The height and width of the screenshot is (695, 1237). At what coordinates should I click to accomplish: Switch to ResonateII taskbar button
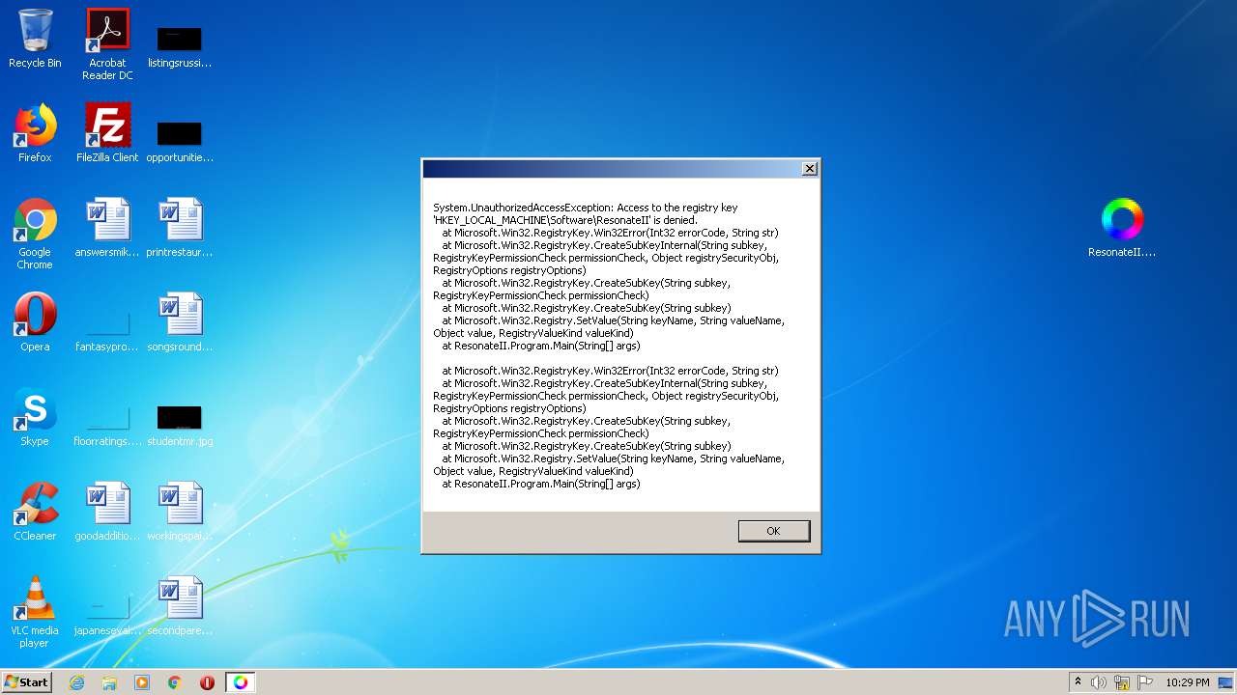(x=241, y=682)
